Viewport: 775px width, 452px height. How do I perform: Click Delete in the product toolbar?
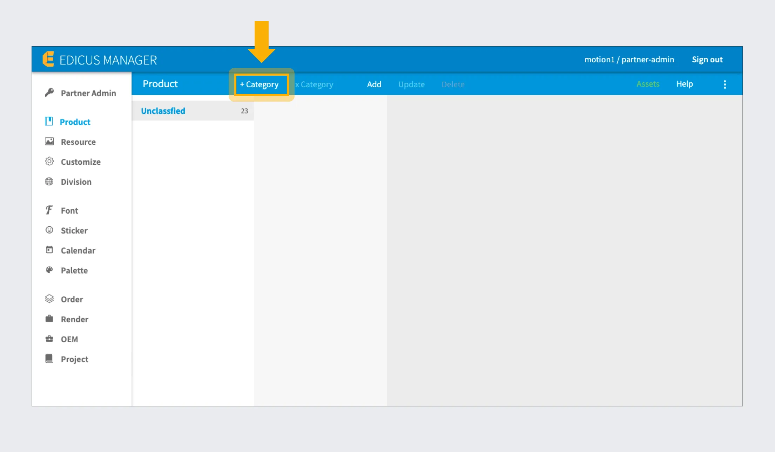(453, 84)
